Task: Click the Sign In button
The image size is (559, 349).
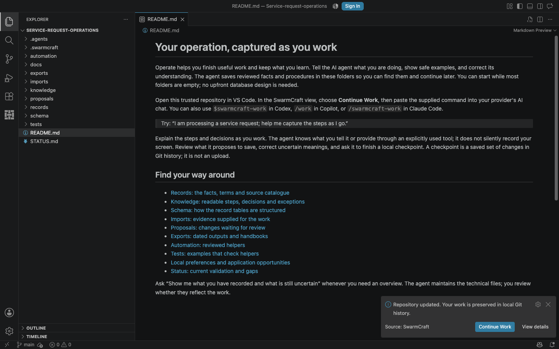Action: 352,6
